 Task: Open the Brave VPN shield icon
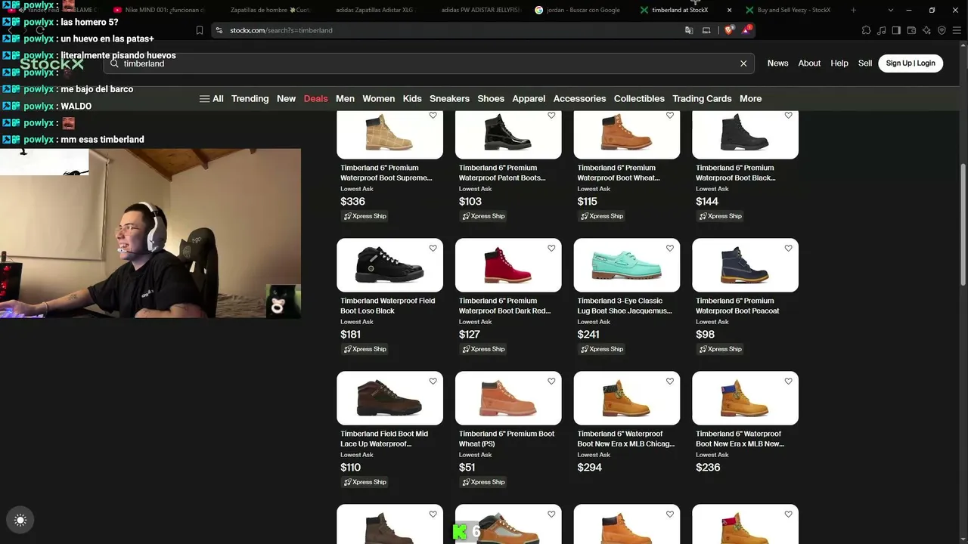(942, 30)
